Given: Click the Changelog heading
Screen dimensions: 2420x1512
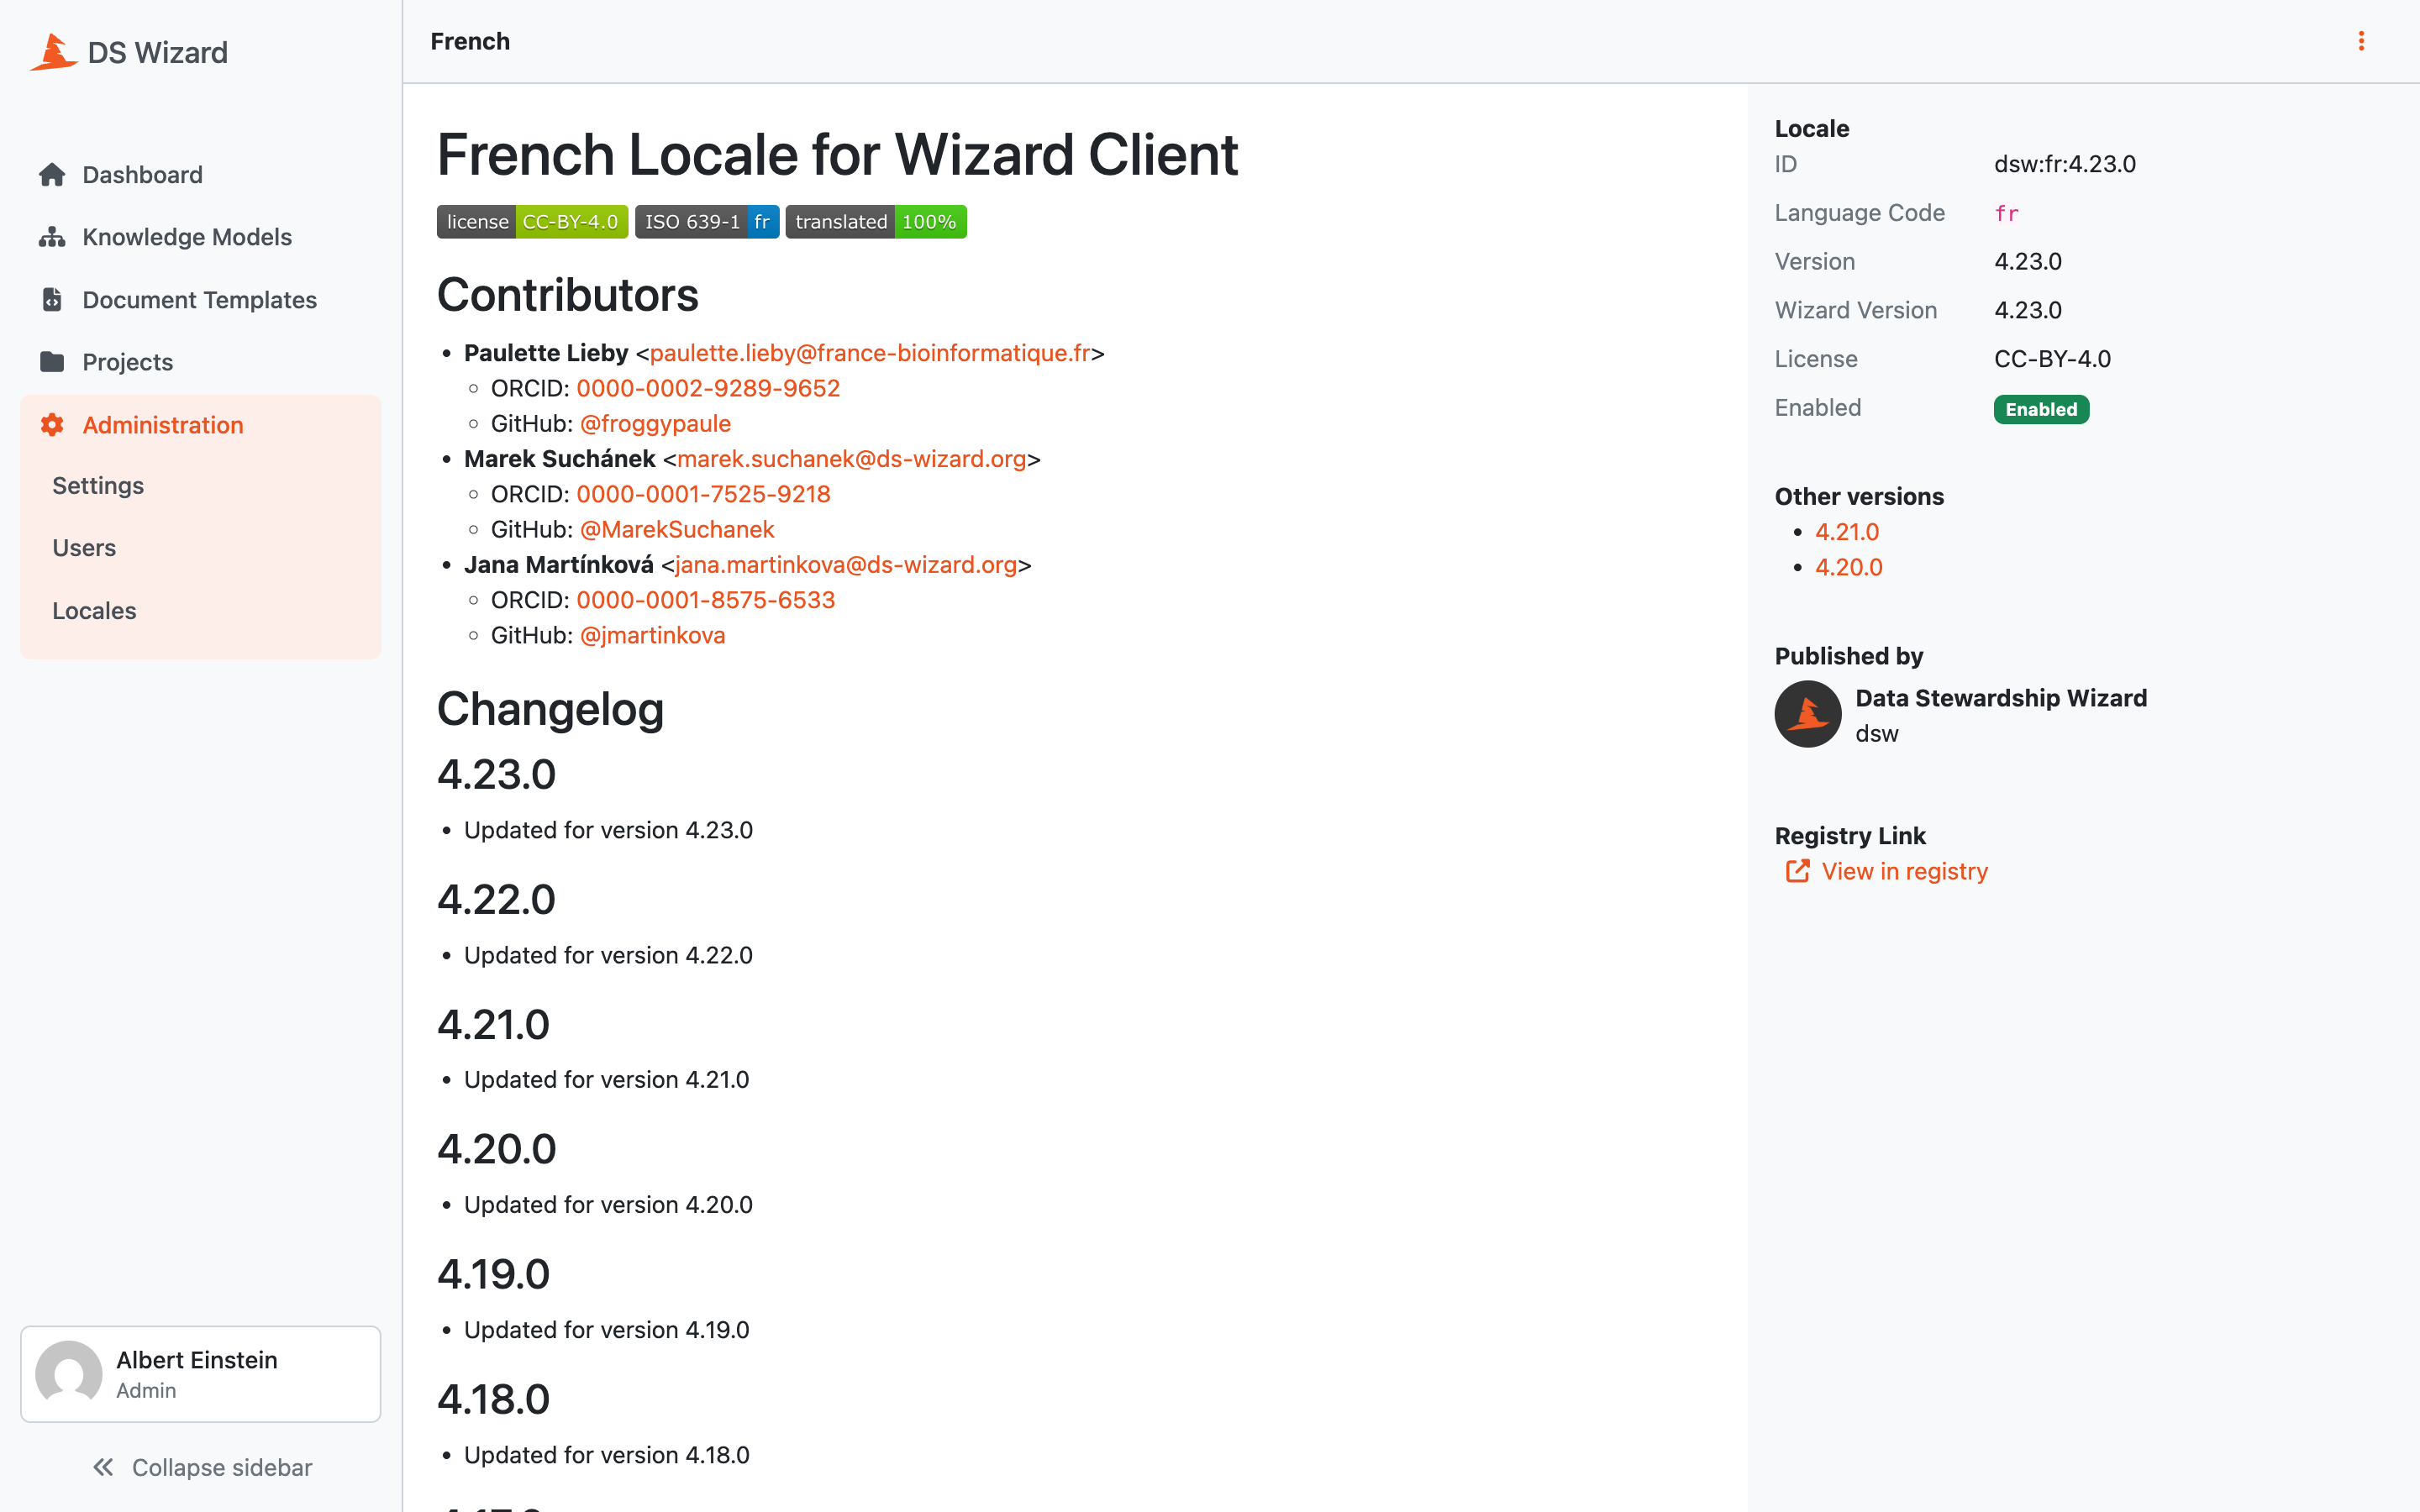Looking at the screenshot, I should pyautogui.click(x=550, y=709).
